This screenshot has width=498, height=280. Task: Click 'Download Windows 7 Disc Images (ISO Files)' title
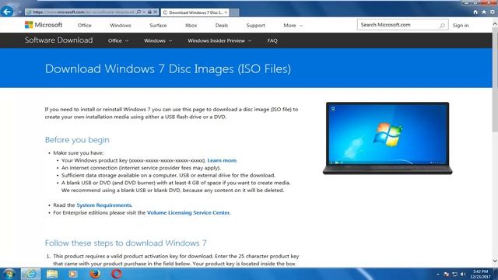point(168,69)
